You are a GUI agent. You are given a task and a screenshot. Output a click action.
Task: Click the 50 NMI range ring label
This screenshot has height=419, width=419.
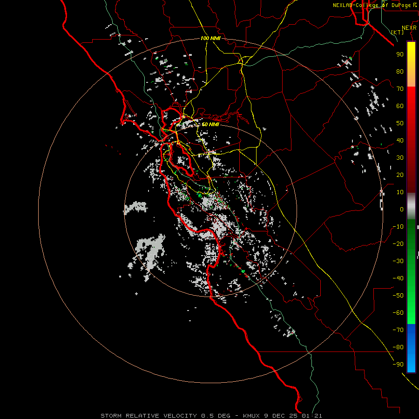210,124
